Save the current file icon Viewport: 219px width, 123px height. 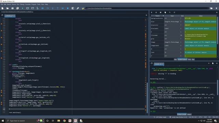point(12,8)
